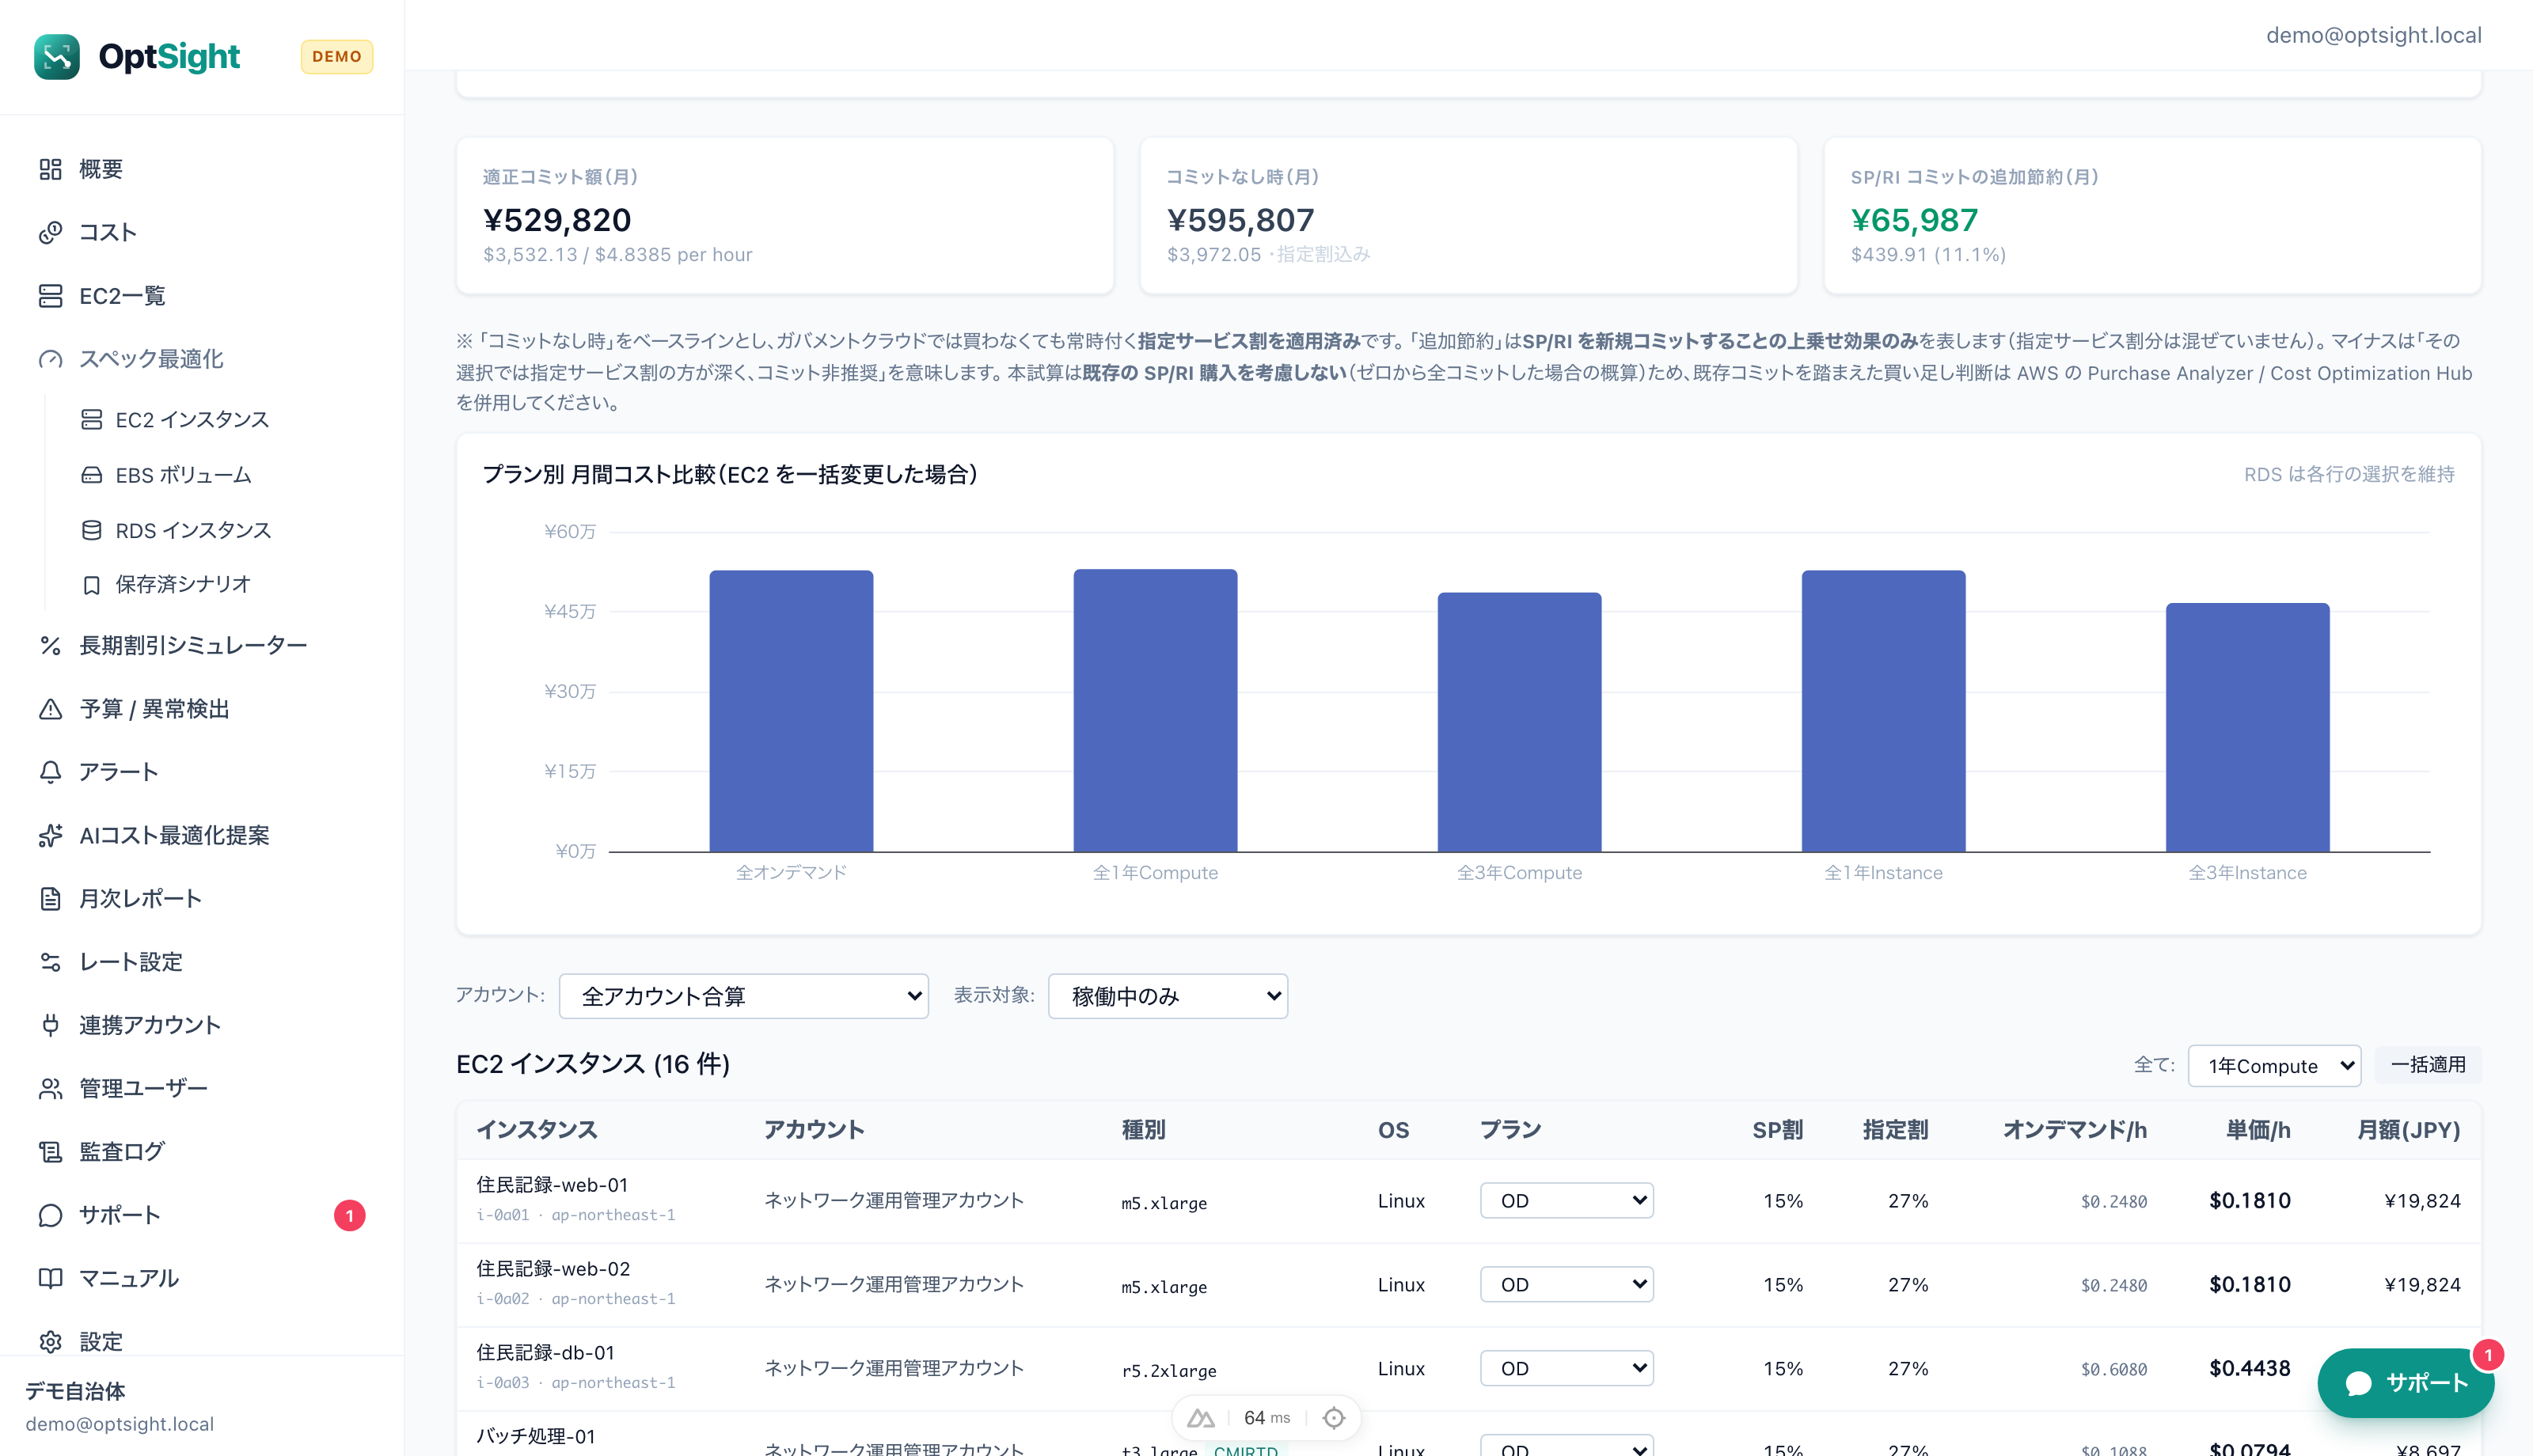The width and height of the screenshot is (2533, 1456).
Task: Click the document icon for 月次レポート
Action: click(x=51, y=899)
